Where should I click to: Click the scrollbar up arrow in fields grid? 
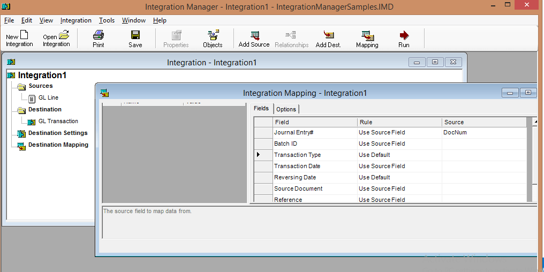[536, 122]
